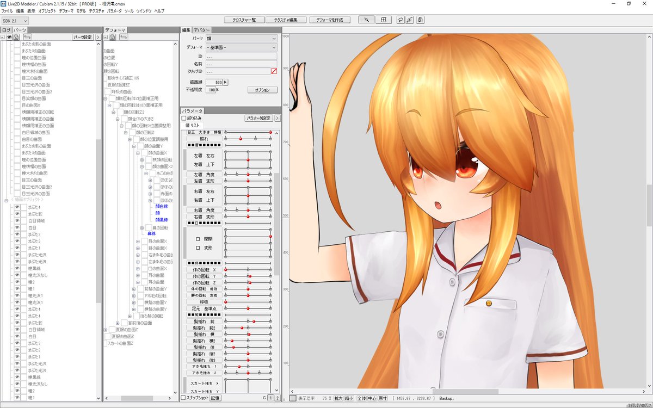Click the 縮小 zoom out button
The width and height of the screenshot is (653, 408).
[349, 398]
